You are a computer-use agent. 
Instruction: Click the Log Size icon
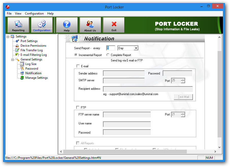(x=22, y=64)
